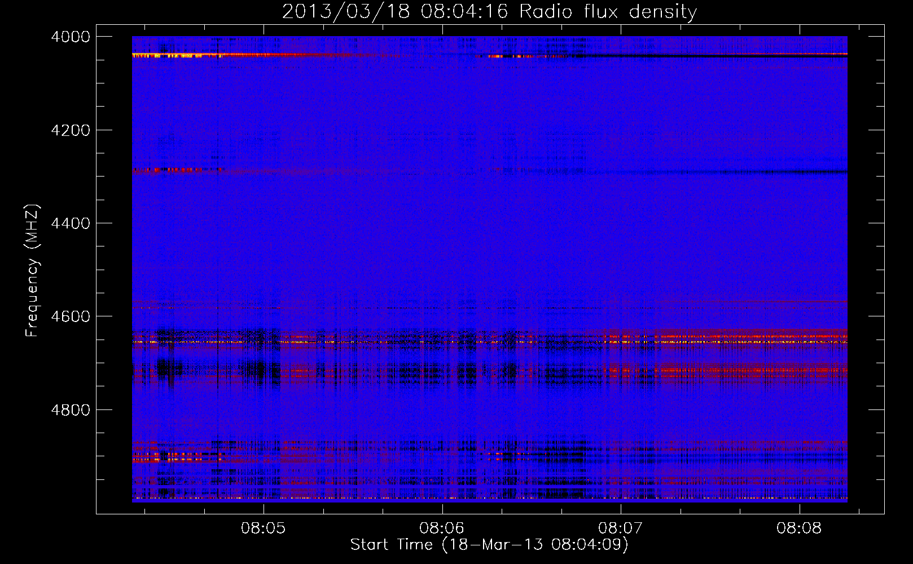Click the 08:07 time axis label

(x=621, y=528)
